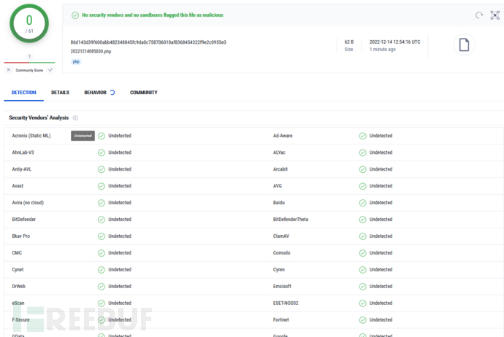Click the file SHA-256 hash text
Screen dimensions: 504x337
[x=148, y=42]
